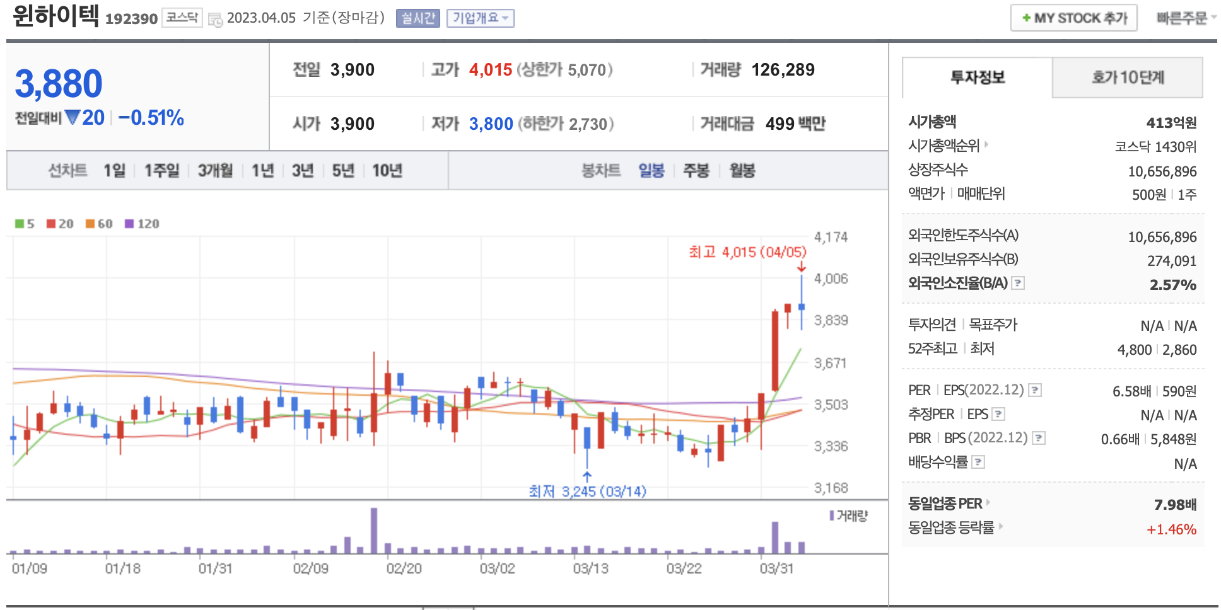Switch to the 호가10단계 tab
The image size is (1221, 610).
click(1127, 78)
